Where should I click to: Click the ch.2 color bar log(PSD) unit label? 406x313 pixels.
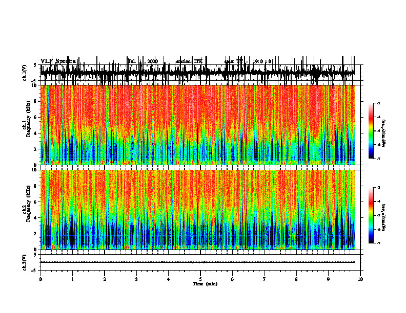coord(384,218)
